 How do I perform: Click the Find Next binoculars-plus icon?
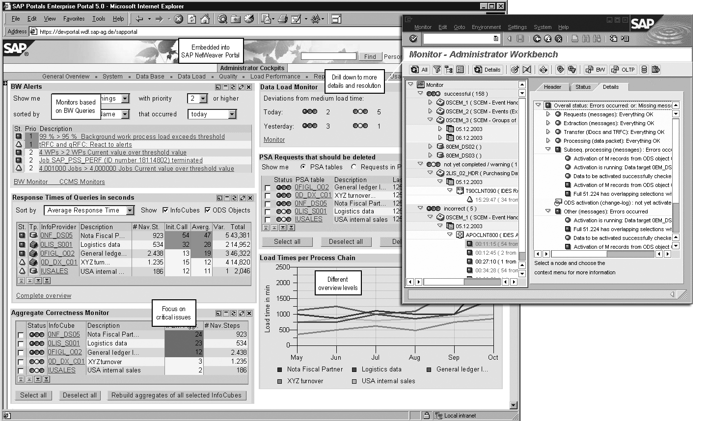coord(597,39)
